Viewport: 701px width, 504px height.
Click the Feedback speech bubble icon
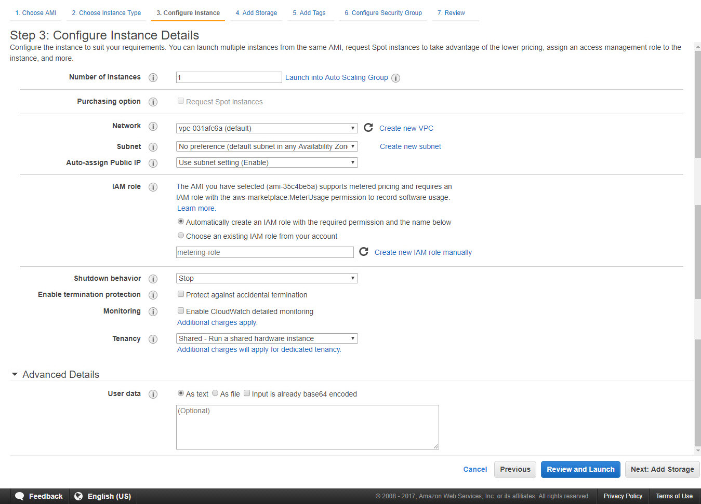[x=20, y=496]
